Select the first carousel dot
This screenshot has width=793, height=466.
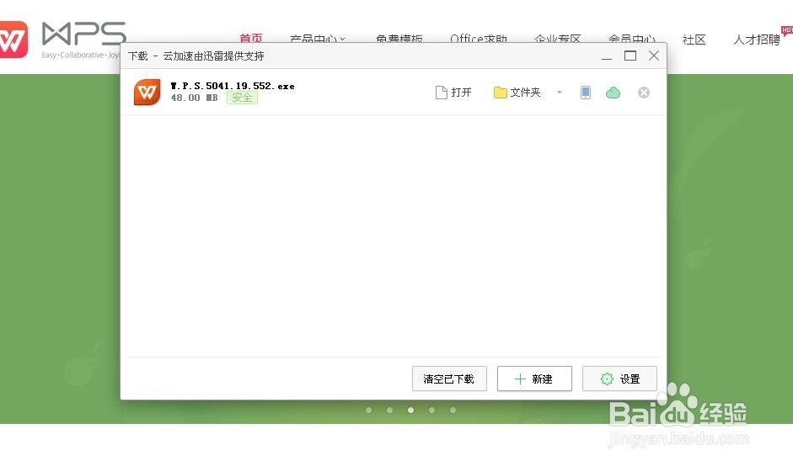(368, 410)
